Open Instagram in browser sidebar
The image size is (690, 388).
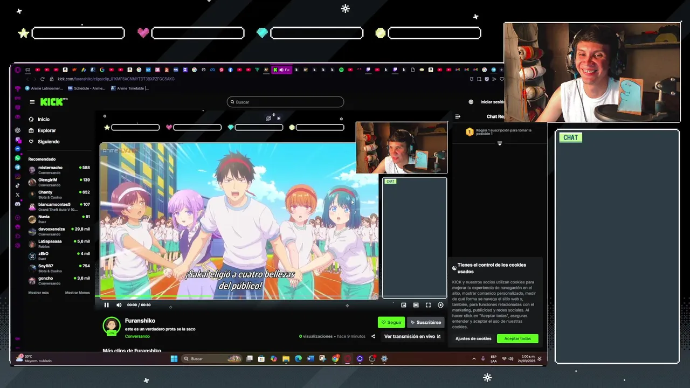[18, 176]
